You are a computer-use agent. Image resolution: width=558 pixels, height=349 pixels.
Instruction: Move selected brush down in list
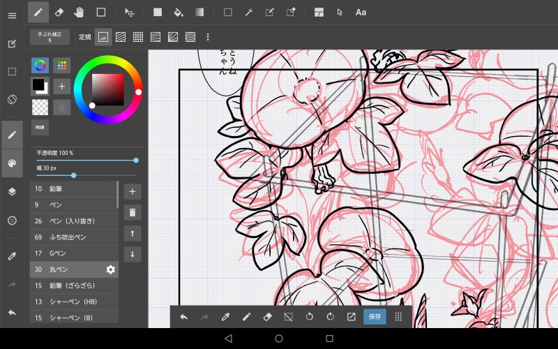coord(133,254)
